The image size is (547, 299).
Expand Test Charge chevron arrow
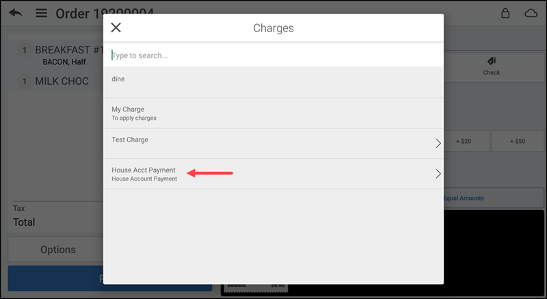(x=438, y=144)
